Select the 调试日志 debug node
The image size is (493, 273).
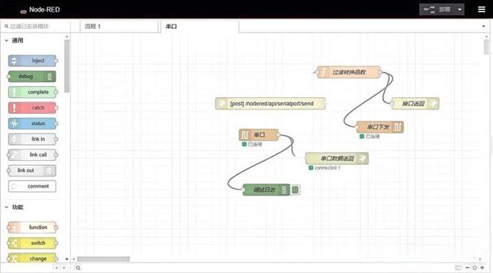click(x=266, y=189)
